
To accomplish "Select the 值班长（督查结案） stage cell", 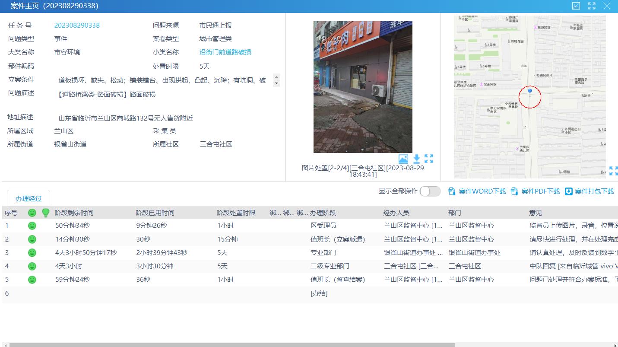I will click(338, 280).
